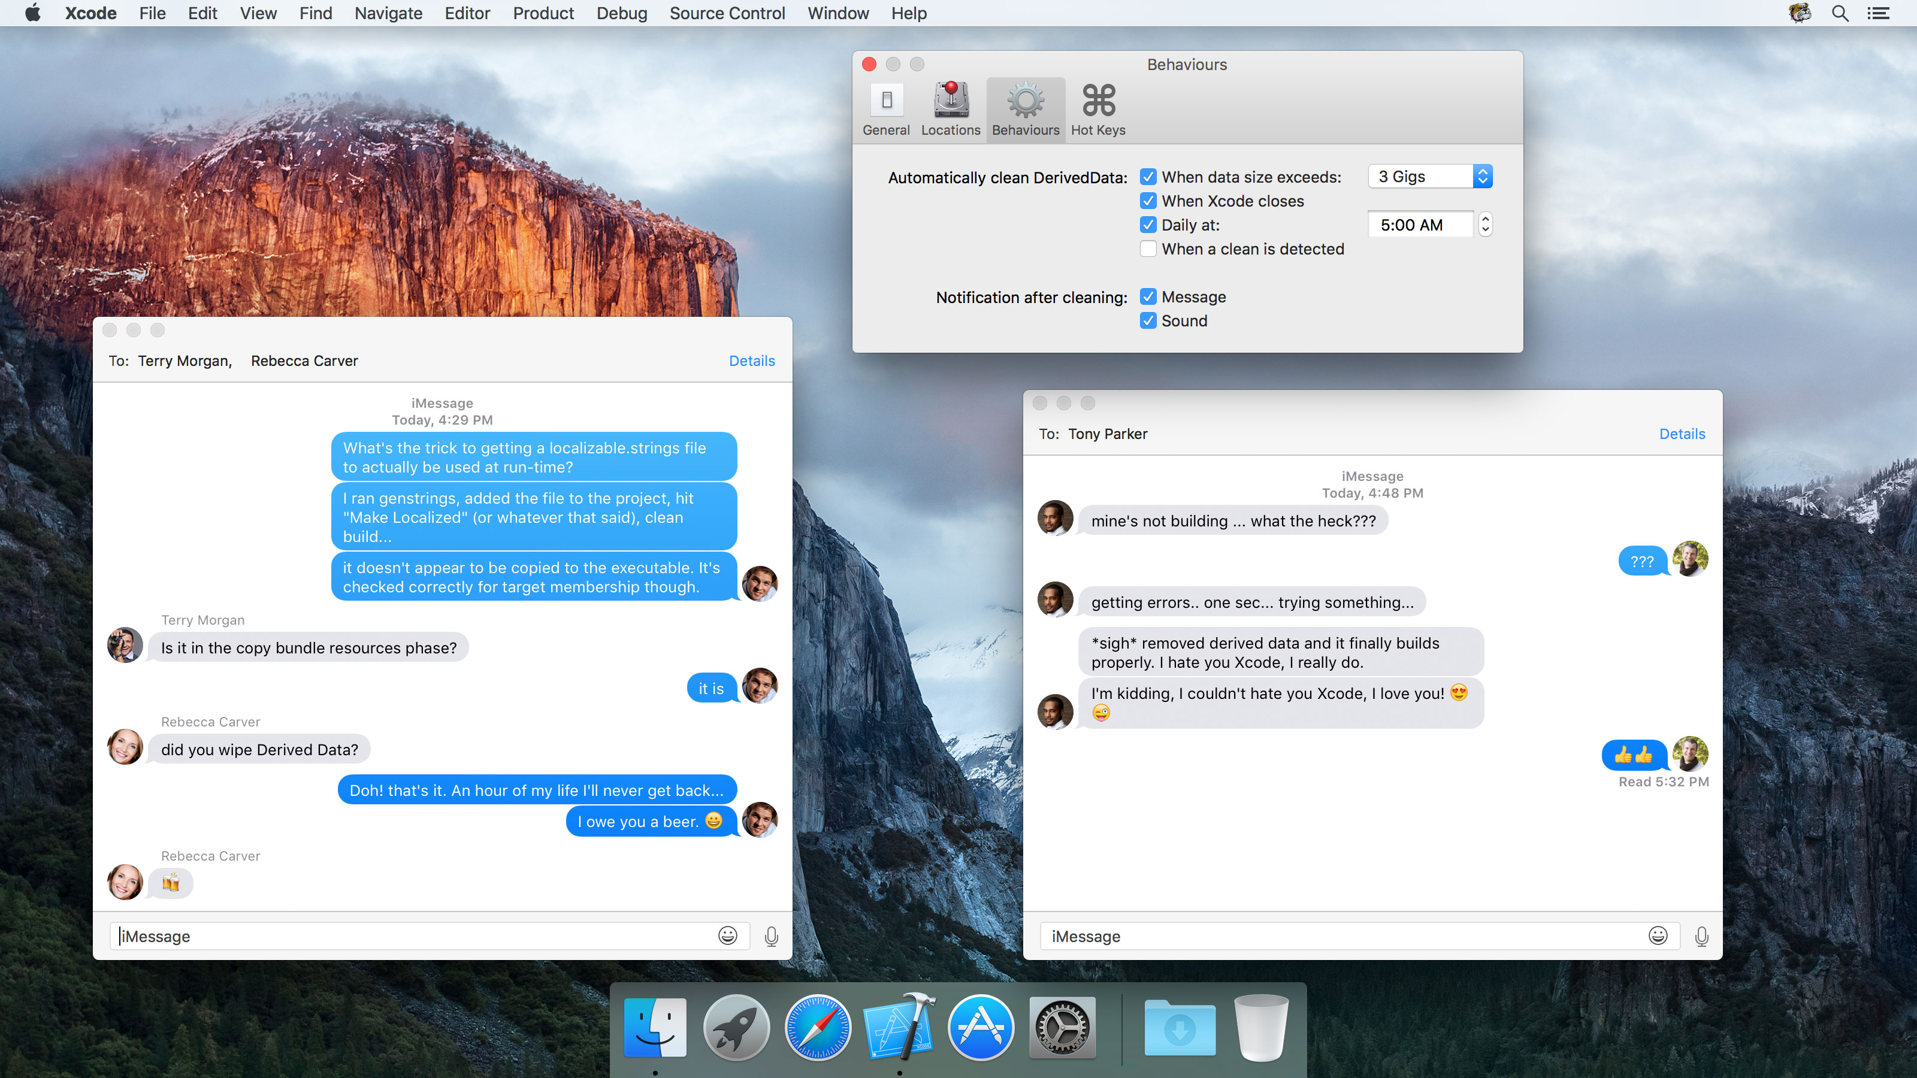Open Notification Center list icon
This screenshot has width=1917, height=1078.
pos(1879,13)
